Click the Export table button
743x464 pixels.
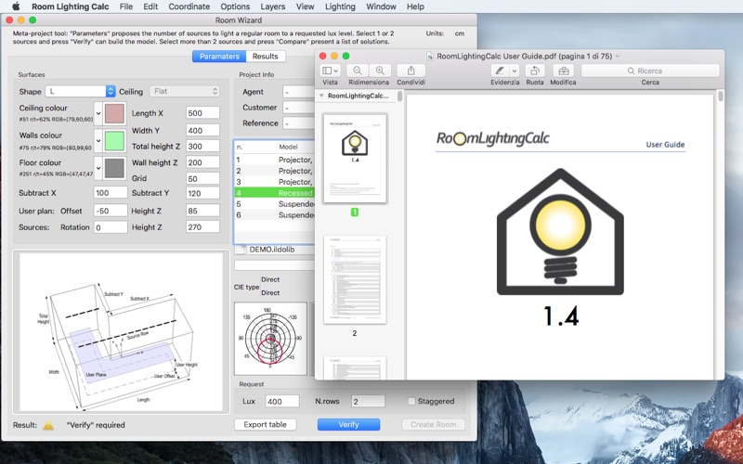coord(265,424)
